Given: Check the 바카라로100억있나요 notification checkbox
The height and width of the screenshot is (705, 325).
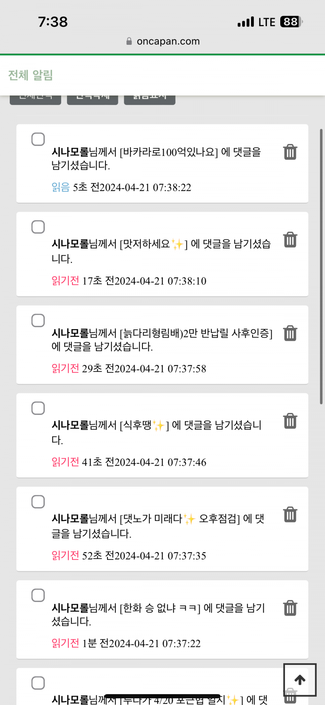Looking at the screenshot, I should coord(38,139).
